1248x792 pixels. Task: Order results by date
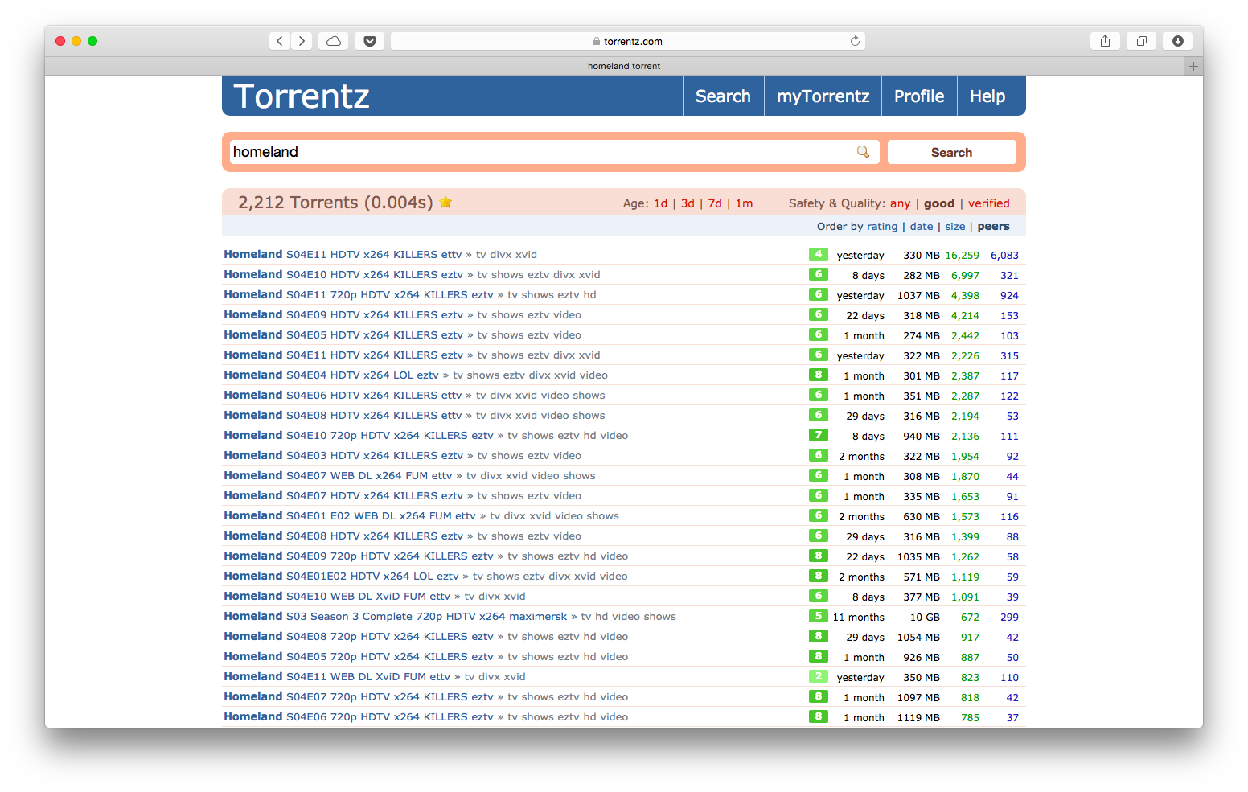(922, 227)
